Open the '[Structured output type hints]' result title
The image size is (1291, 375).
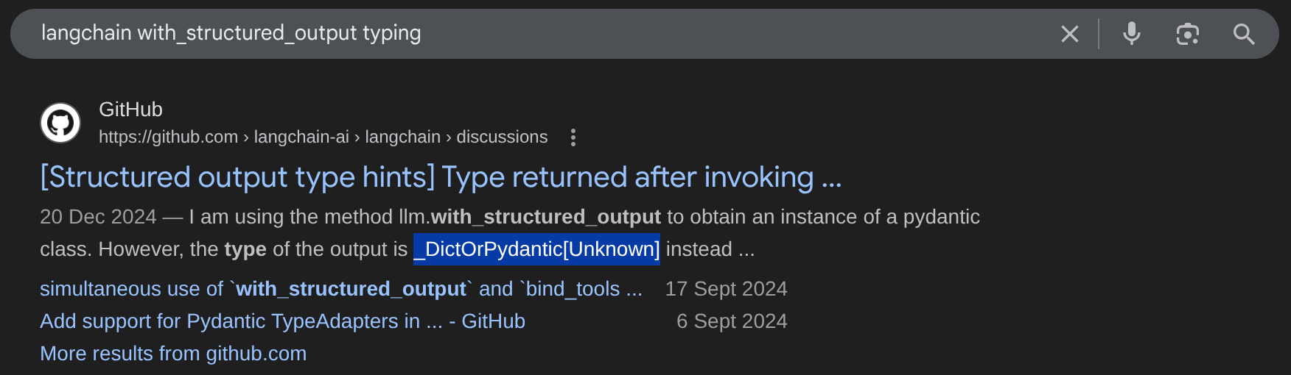coord(441,177)
